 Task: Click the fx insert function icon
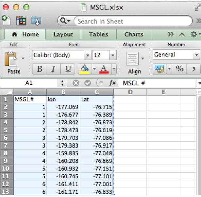coord(112,83)
